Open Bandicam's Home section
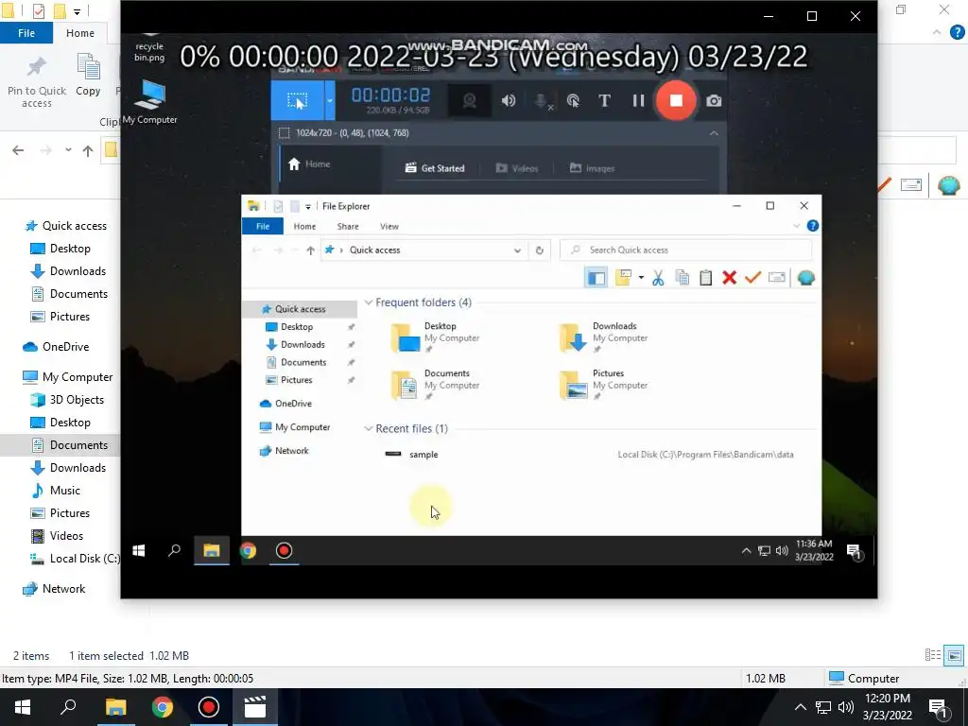 [x=309, y=164]
